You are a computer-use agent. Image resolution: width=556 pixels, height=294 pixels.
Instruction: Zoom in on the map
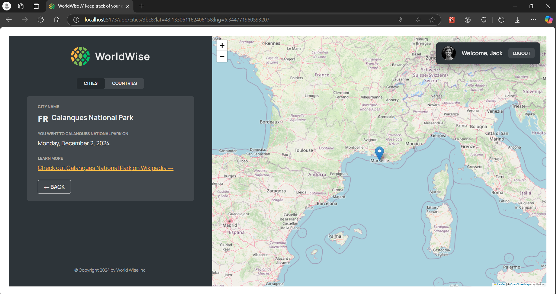(x=222, y=46)
